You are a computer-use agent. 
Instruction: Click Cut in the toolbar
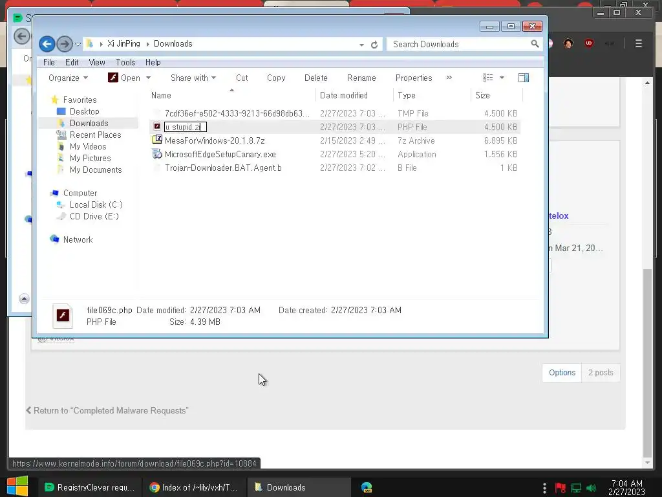tap(242, 78)
